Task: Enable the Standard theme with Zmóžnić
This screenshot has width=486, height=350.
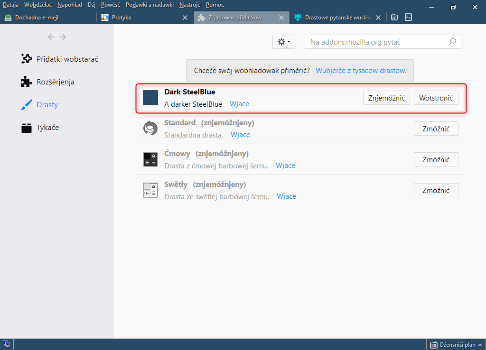Action: pyautogui.click(x=436, y=129)
